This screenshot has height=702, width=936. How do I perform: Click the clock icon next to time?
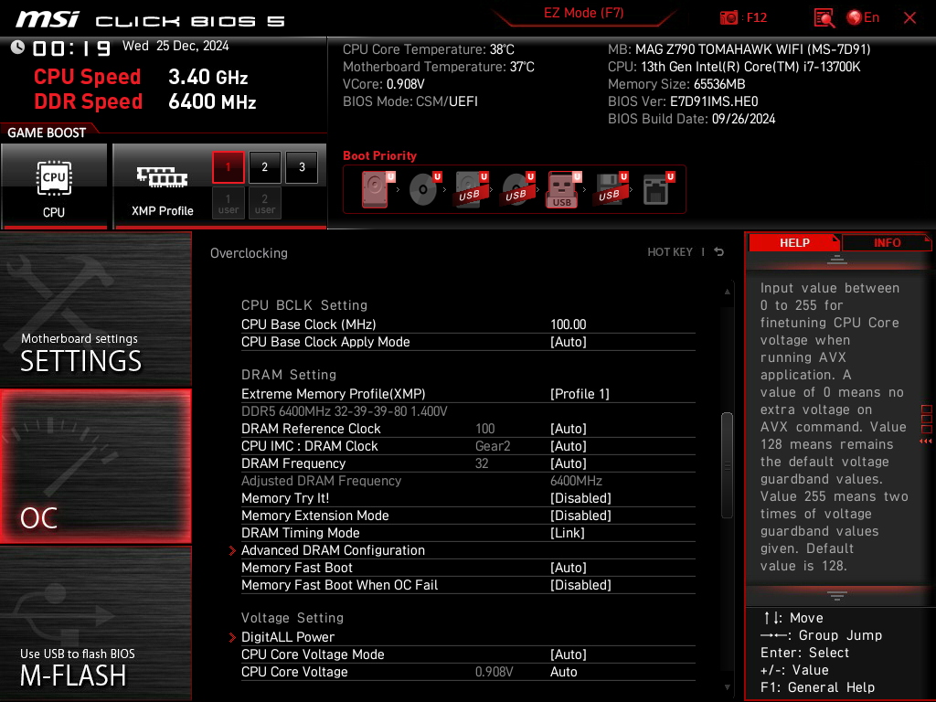[x=18, y=47]
